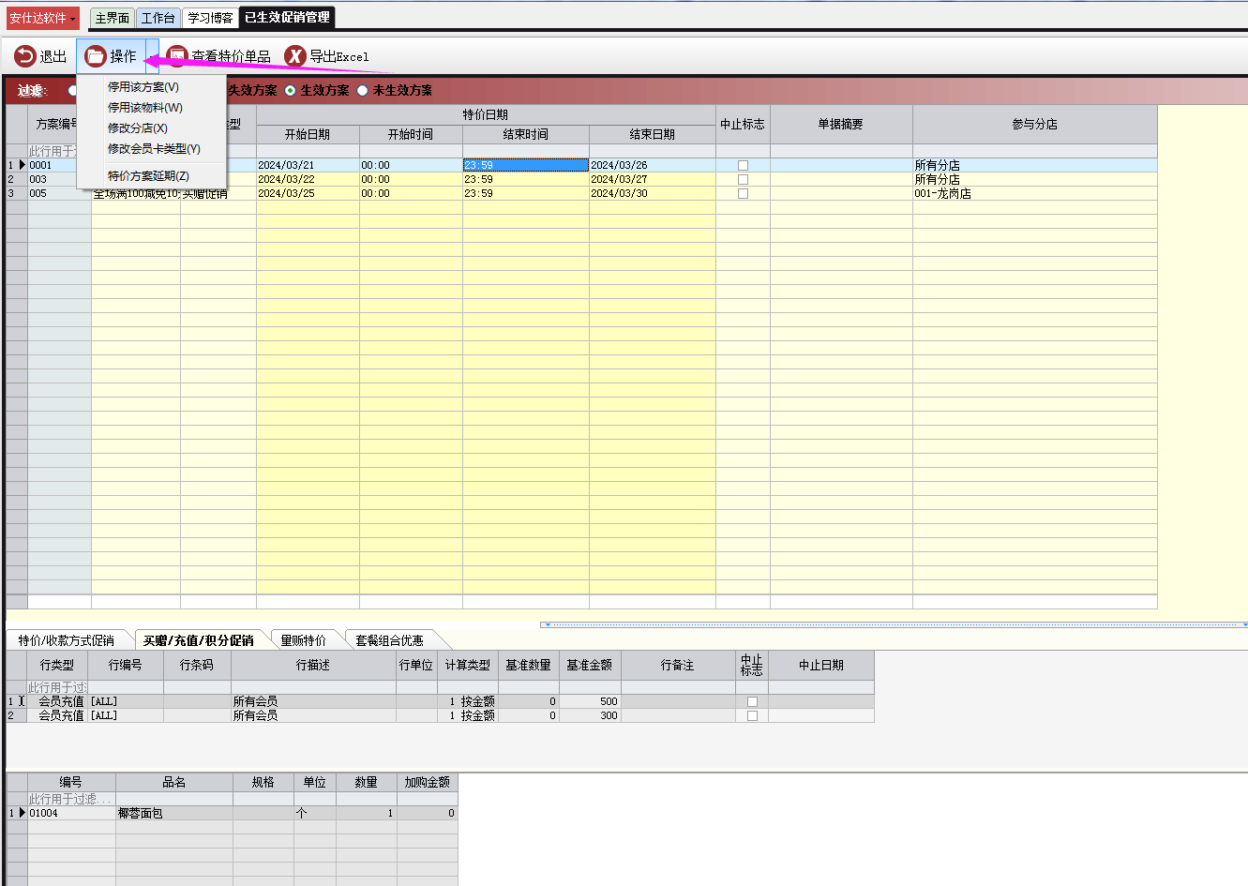Select 修改会员卡类型(Y) menu entry
Viewport: 1248px width, 886px height.
tap(154, 149)
